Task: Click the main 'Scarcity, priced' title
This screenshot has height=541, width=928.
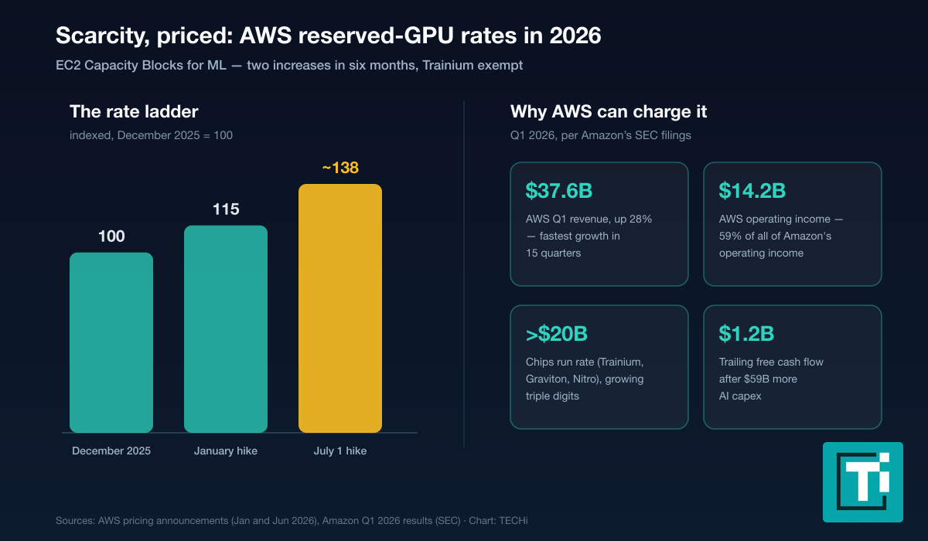Action: point(329,36)
